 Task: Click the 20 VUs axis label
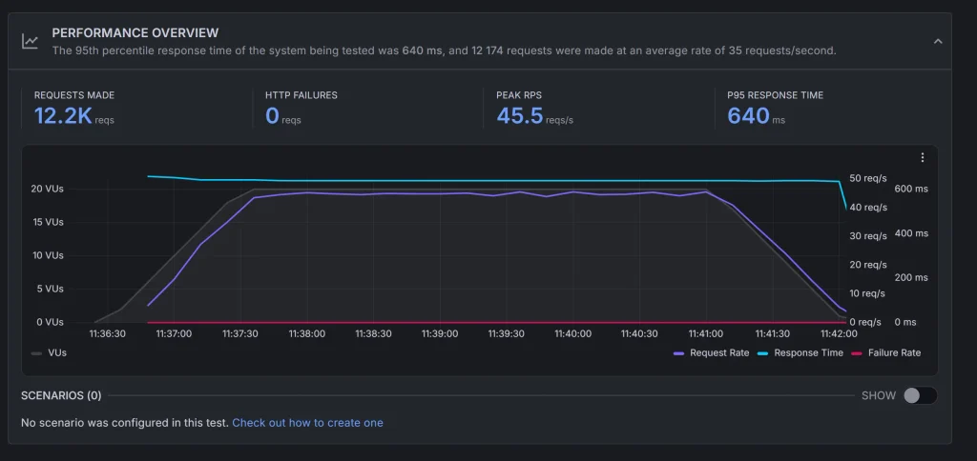48,190
